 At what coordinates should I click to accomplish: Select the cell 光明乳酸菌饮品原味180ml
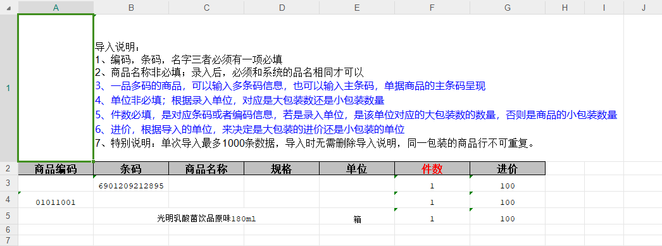(206, 216)
